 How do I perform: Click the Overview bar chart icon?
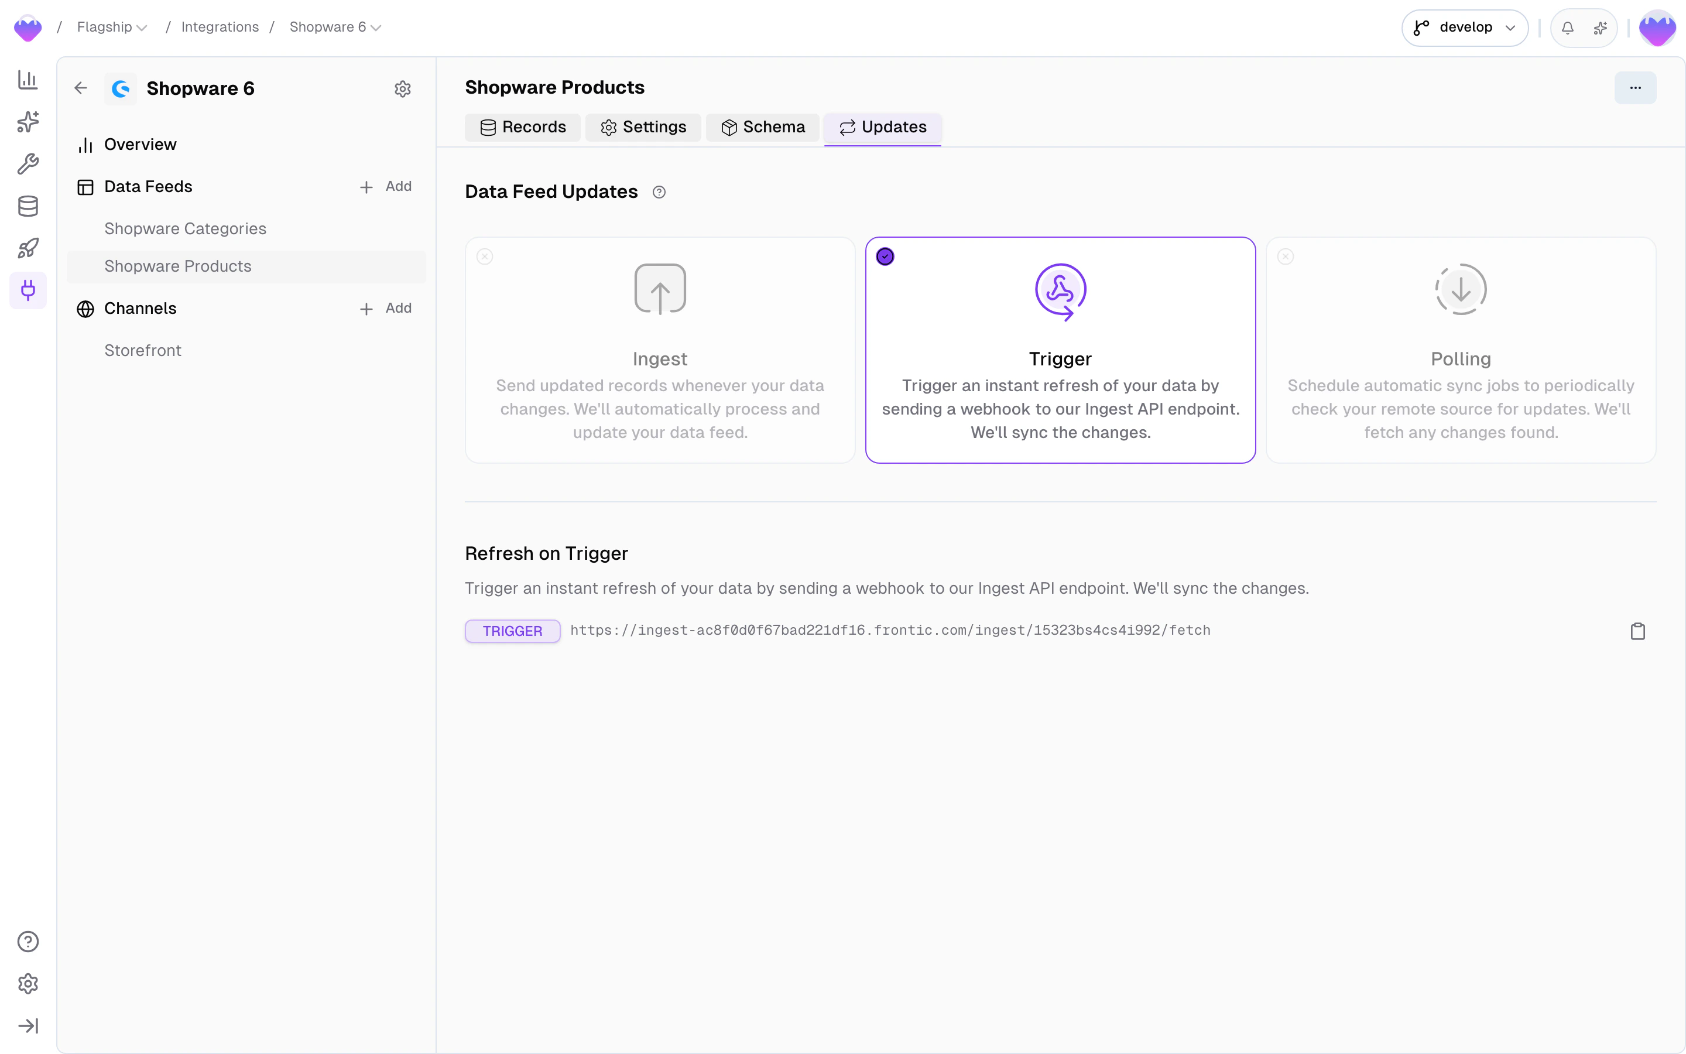85,145
